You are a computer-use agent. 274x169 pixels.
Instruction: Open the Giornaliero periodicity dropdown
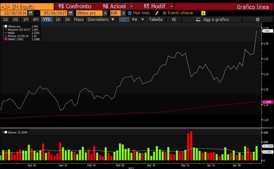pyautogui.click(x=101, y=19)
